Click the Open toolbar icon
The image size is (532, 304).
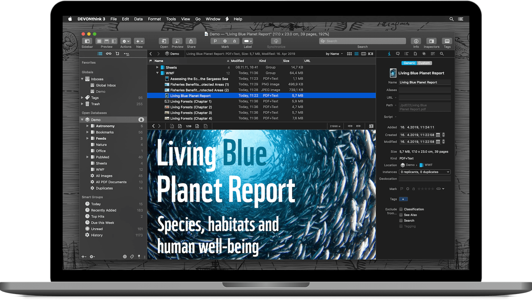click(164, 41)
